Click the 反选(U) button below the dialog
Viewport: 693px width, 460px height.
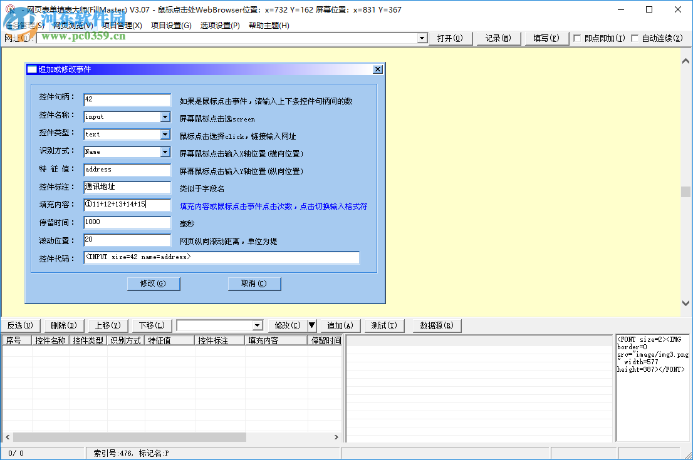pyautogui.click(x=21, y=325)
